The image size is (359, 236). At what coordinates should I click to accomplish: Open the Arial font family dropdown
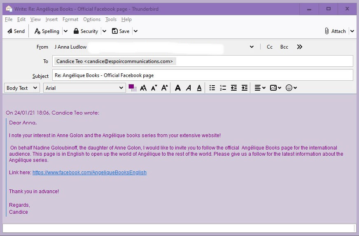point(84,88)
